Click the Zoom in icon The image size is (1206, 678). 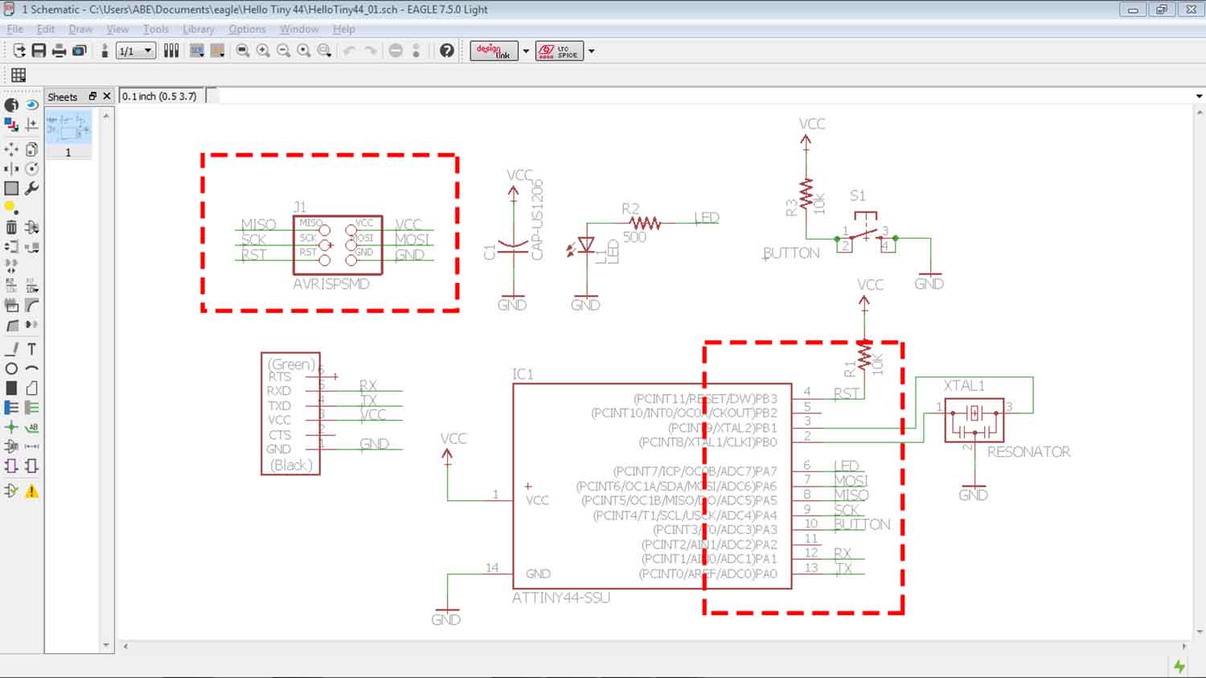[x=263, y=51]
